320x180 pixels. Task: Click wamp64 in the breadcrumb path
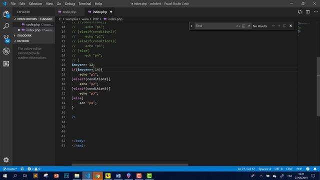pyautogui.click(x=71, y=19)
